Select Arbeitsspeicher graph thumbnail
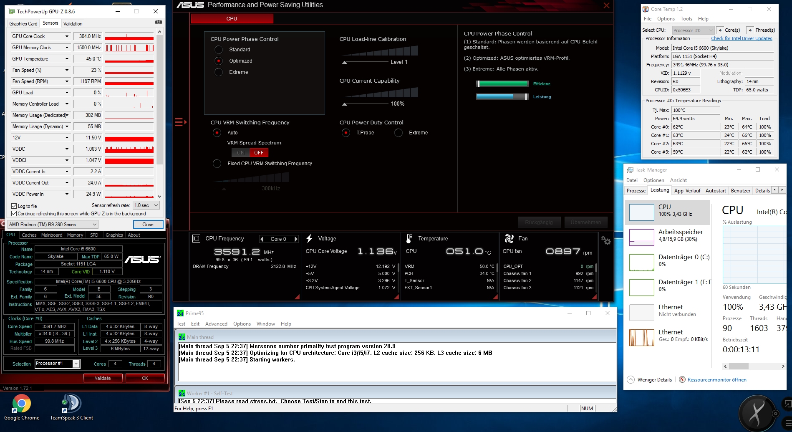The width and height of the screenshot is (792, 432). click(x=642, y=237)
